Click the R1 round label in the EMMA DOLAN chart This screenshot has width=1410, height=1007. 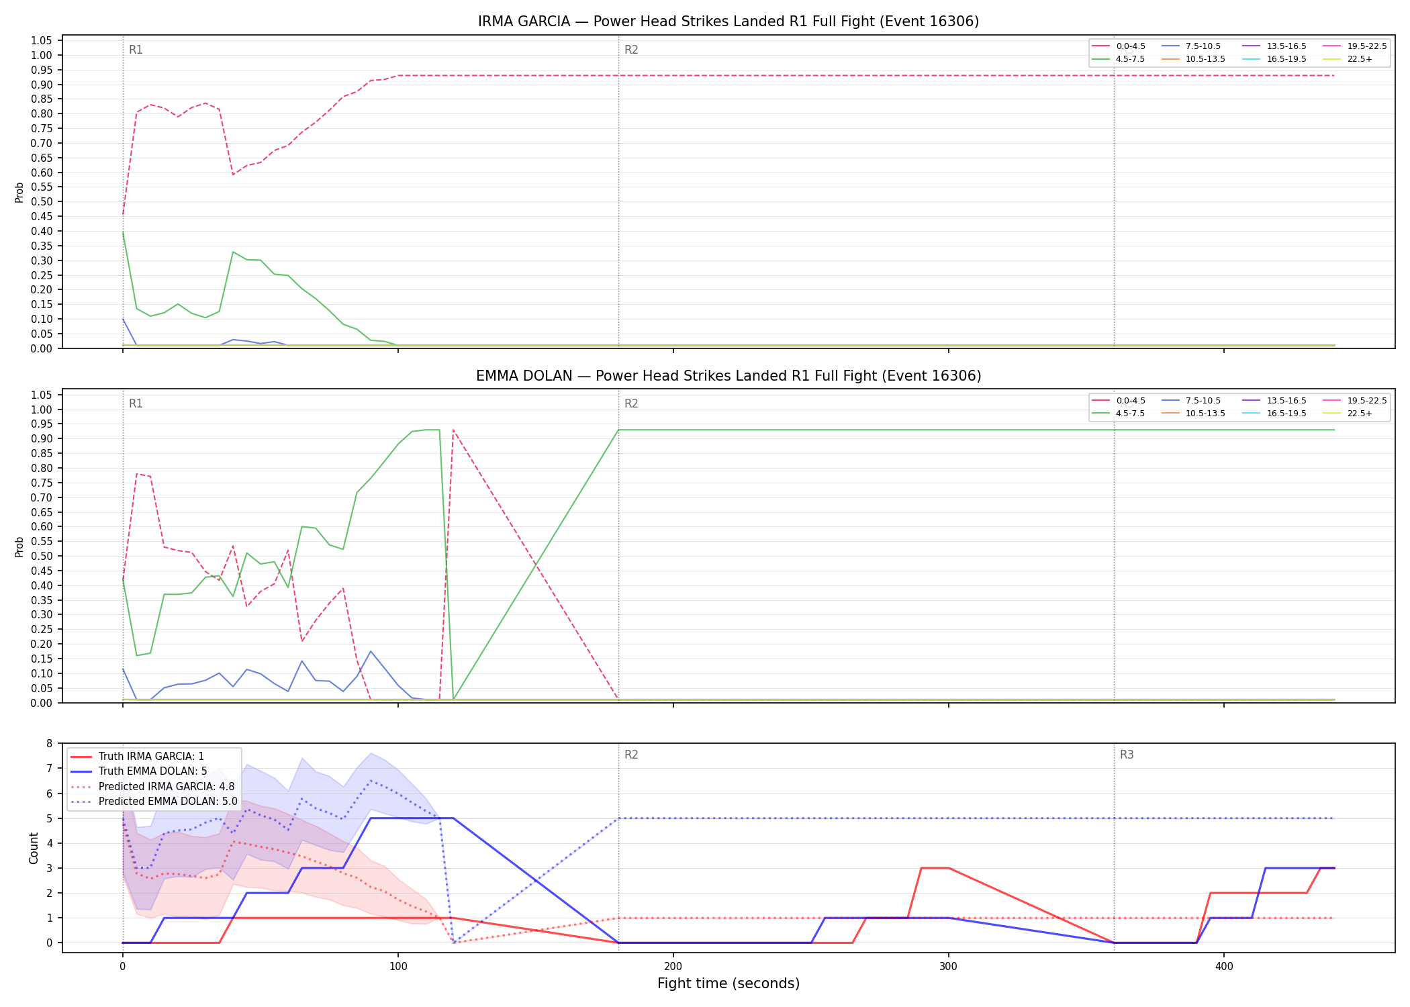click(x=136, y=403)
